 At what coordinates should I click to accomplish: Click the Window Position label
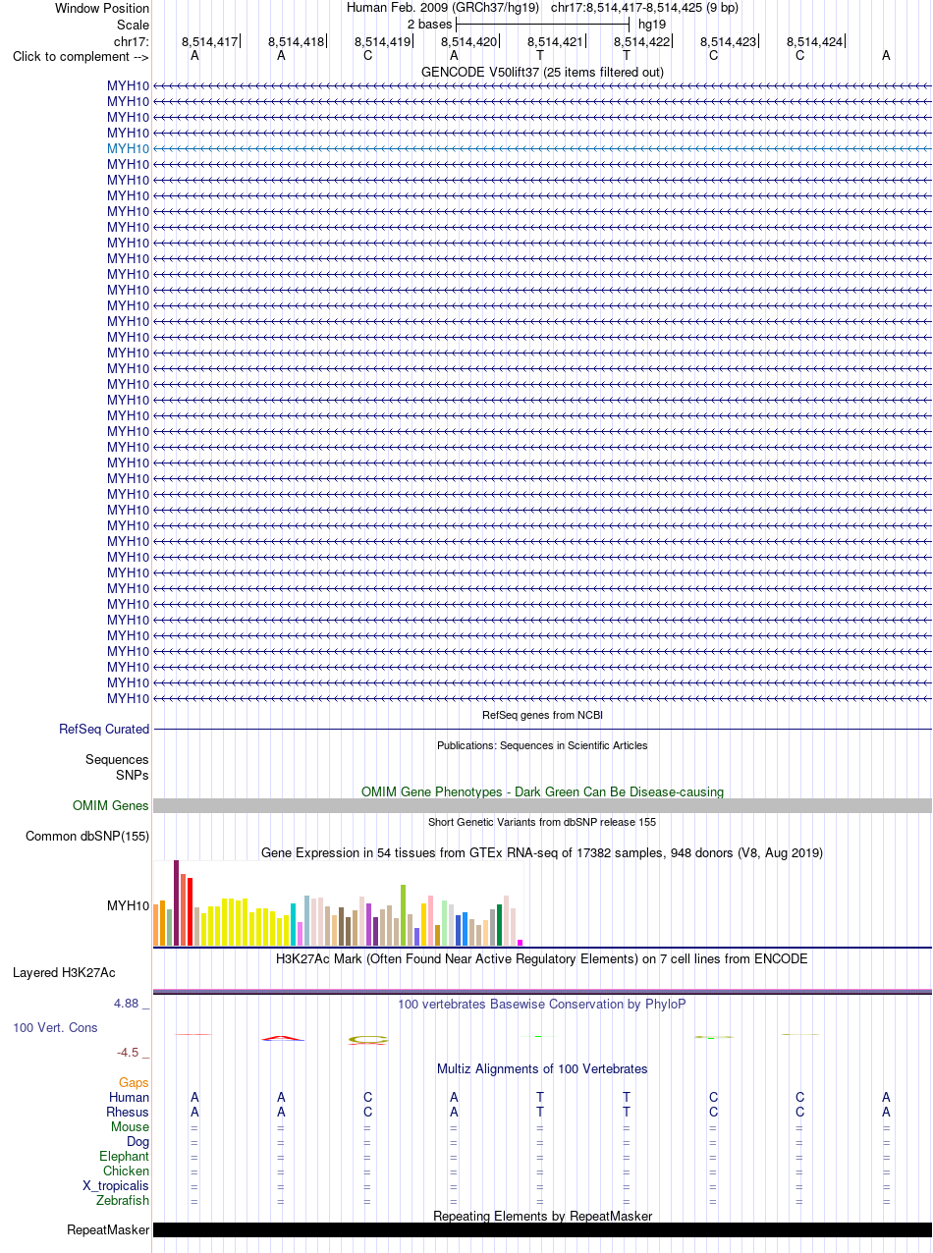pyautogui.click(x=102, y=9)
